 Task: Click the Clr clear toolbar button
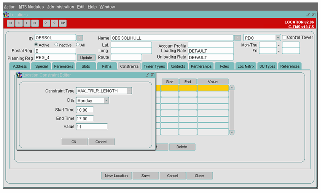[63, 23]
